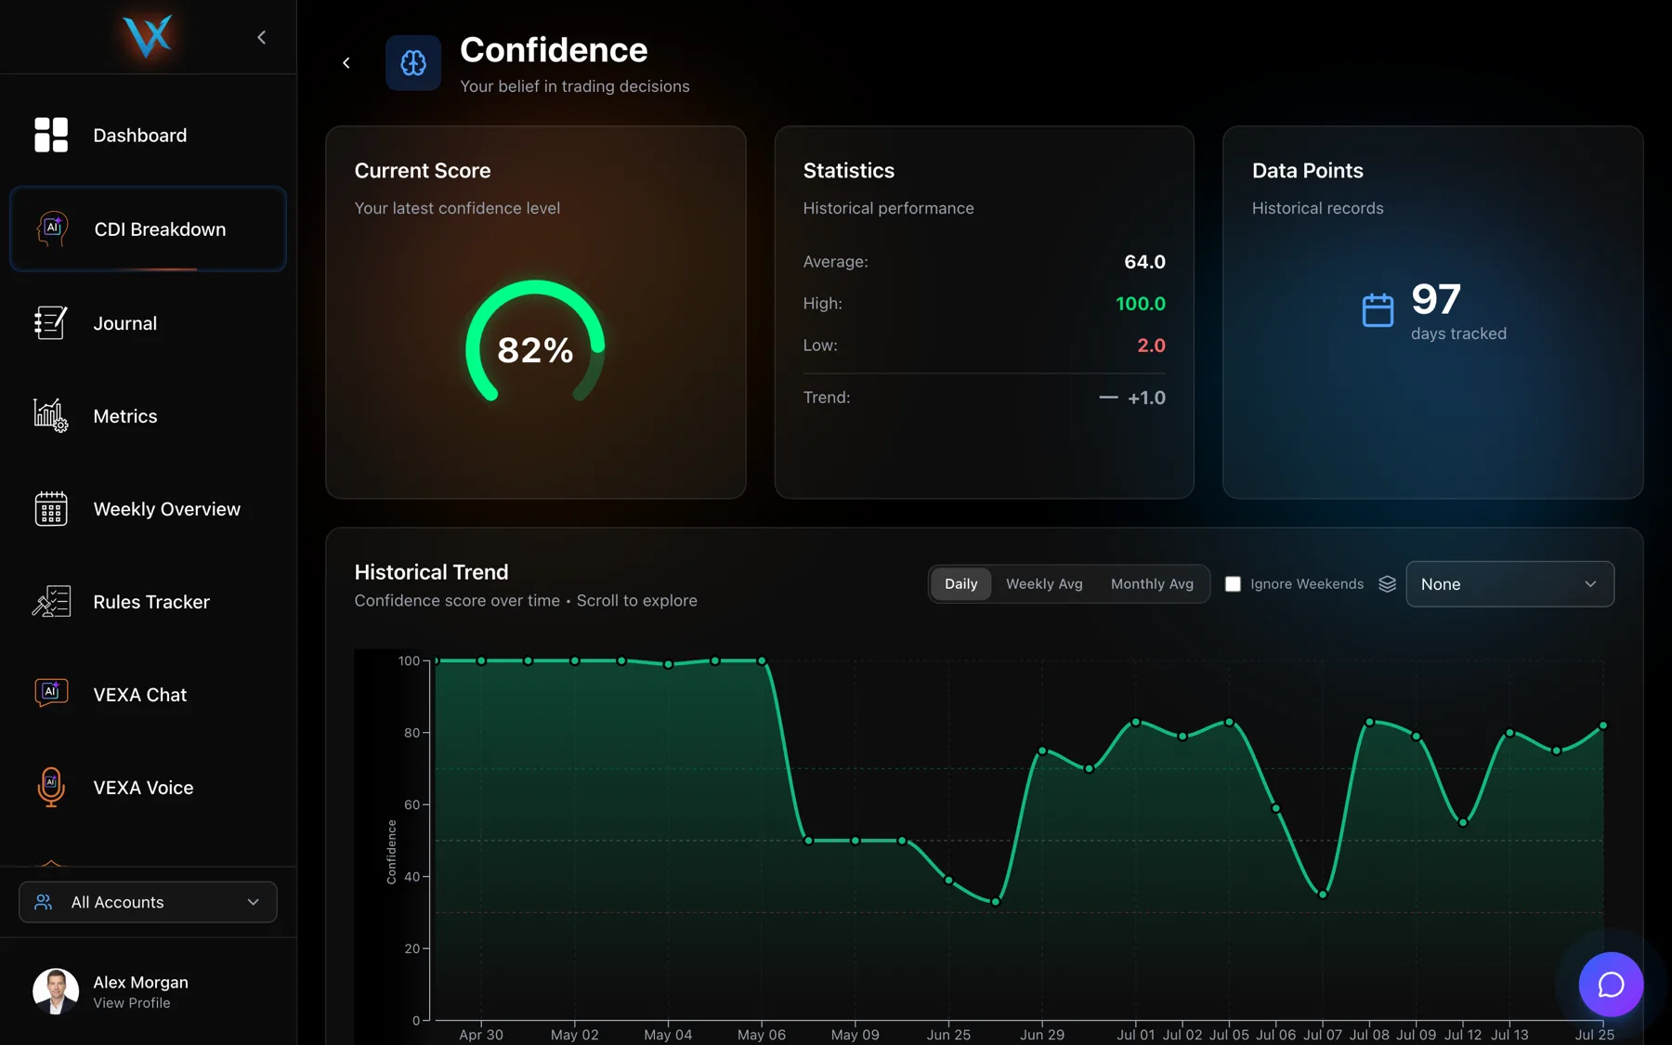Collapse the sidebar with the chevron
Image resolution: width=1672 pixels, height=1045 pixels.
[261, 37]
